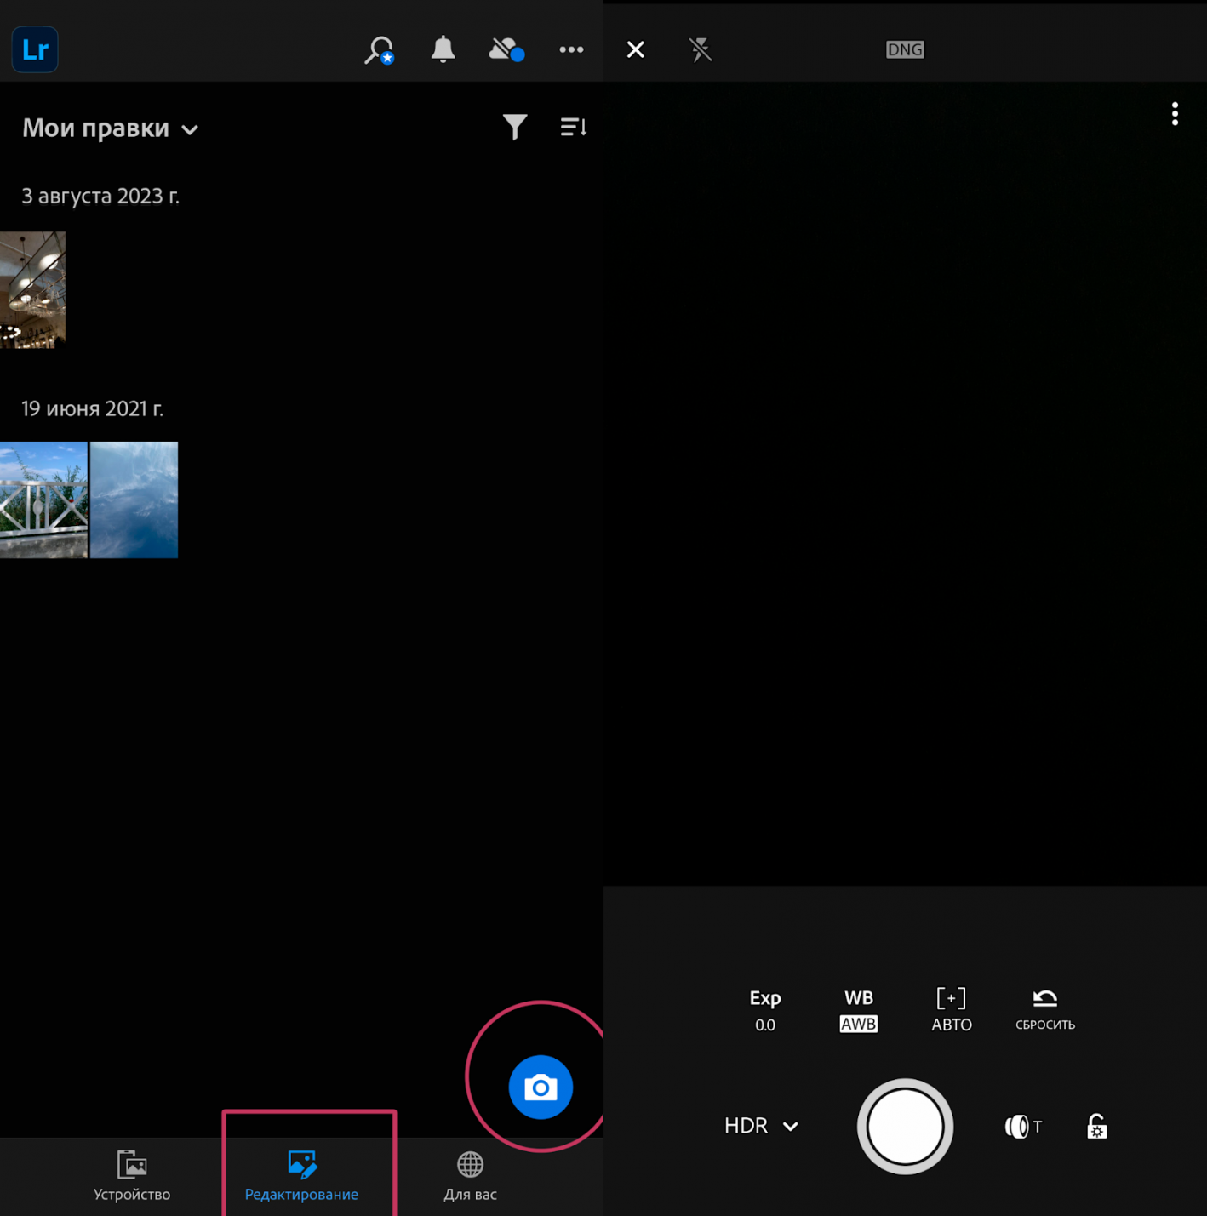Image resolution: width=1207 pixels, height=1216 pixels.
Task: Open the white railing photo thumbnail
Action: coord(43,500)
